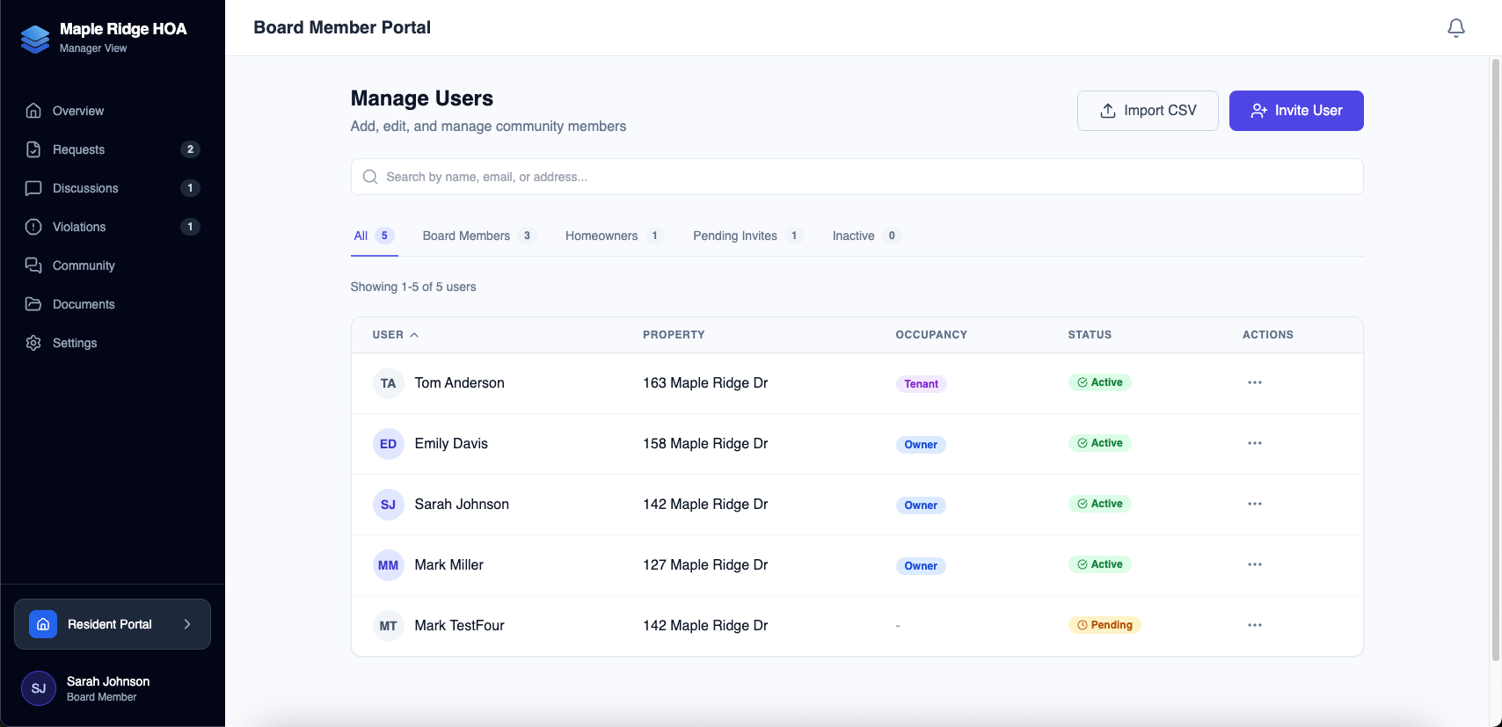The image size is (1502, 727).
Task: Open Discussions in the sidebar
Action: click(113, 188)
